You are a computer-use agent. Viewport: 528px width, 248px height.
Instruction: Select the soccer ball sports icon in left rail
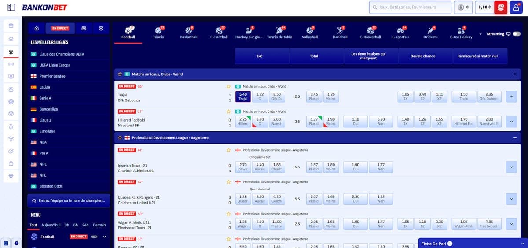click(11, 52)
